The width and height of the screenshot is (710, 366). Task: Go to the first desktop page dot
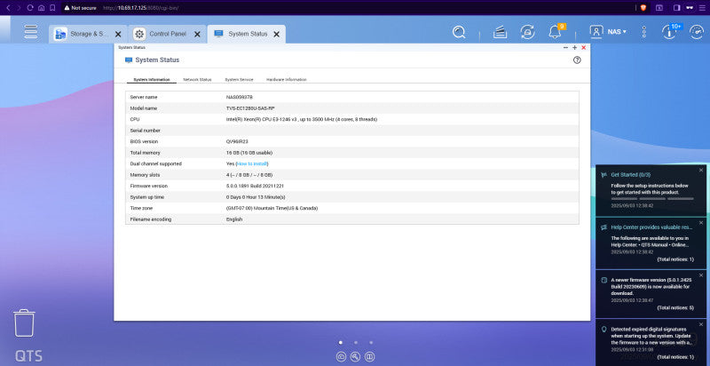[x=341, y=342]
